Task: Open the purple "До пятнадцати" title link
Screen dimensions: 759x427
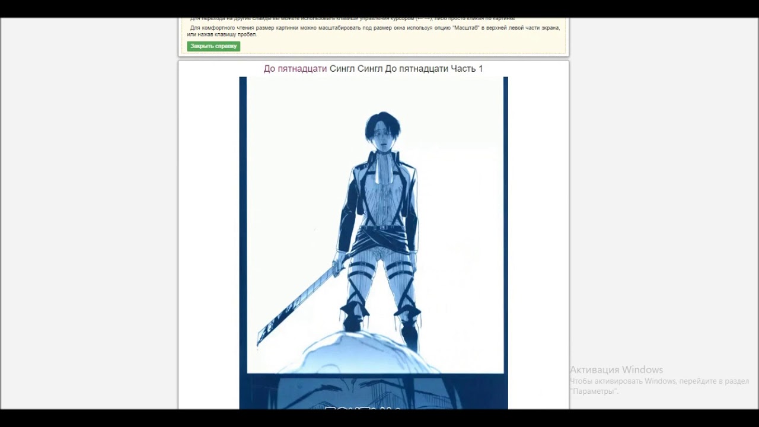Action: point(295,69)
